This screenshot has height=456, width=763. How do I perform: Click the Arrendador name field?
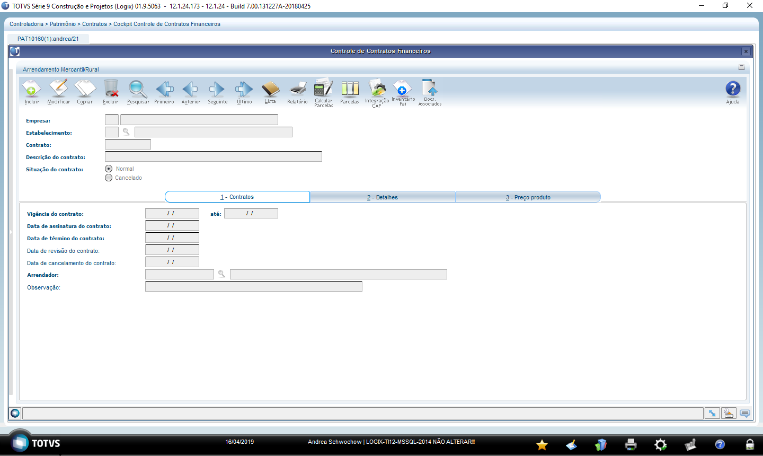[339, 274]
